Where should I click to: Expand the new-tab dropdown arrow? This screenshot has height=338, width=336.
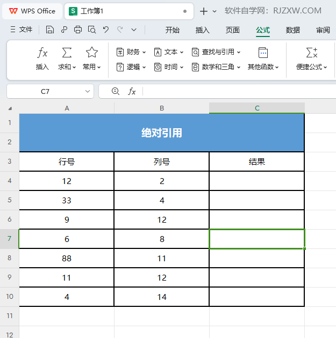point(215,11)
